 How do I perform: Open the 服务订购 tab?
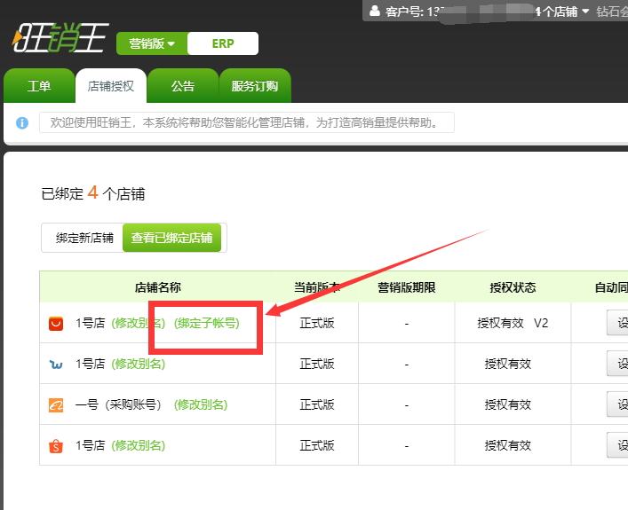[255, 86]
